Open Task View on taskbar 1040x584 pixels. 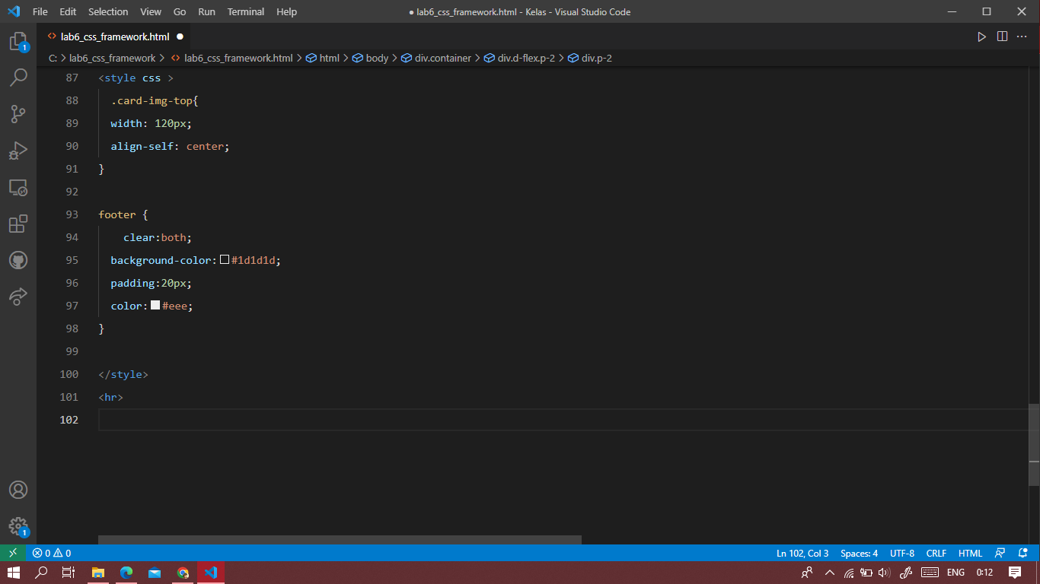coord(69,573)
